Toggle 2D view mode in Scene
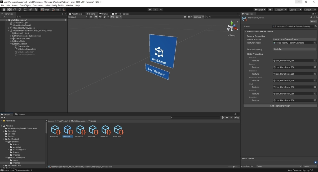The width and height of the screenshot is (318, 172). pyautogui.click(x=91, y=17)
